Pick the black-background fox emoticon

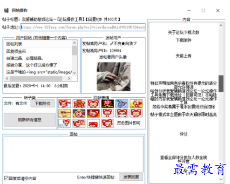(108, 103)
